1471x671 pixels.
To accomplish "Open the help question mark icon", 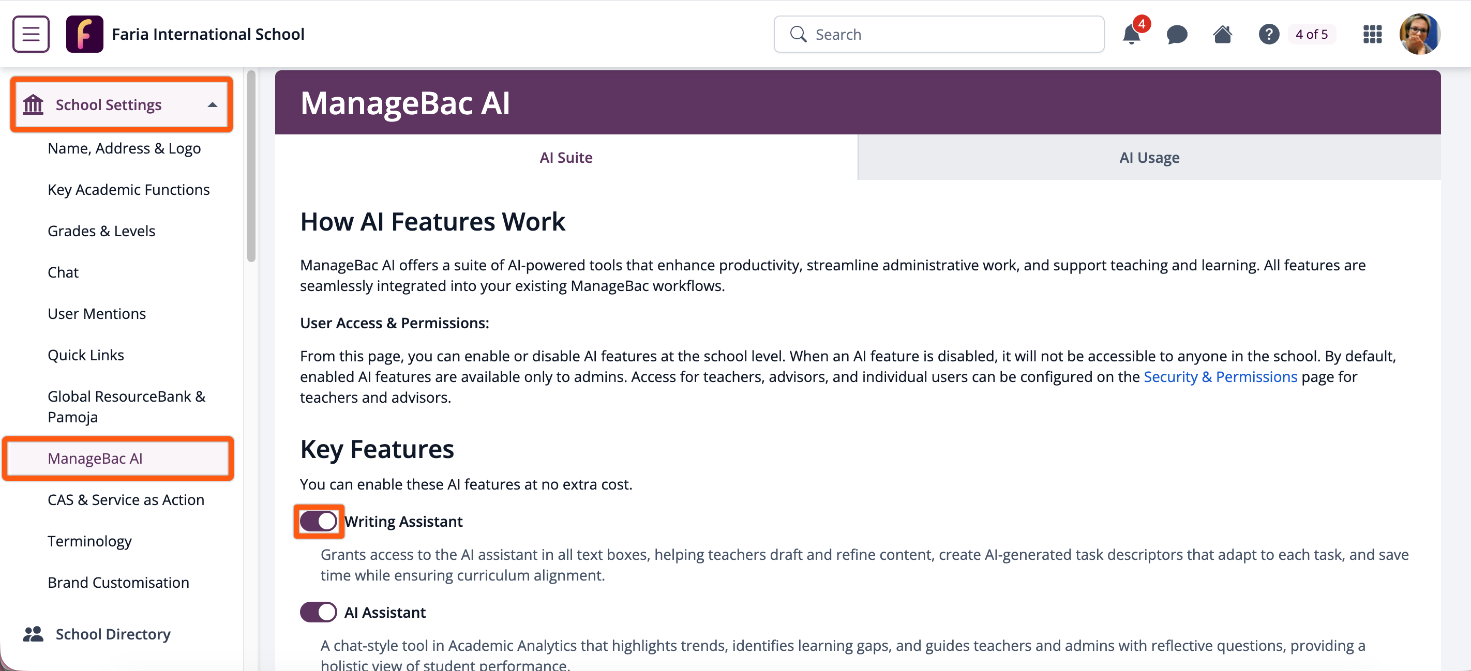I will (x=1268, y=35).
